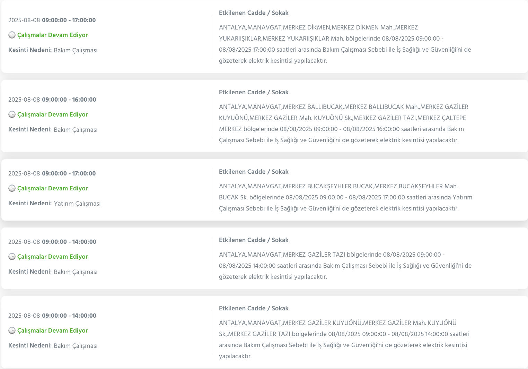
Task: Open the Merkez Dikmen outage description
Action: tap(345, 44)
